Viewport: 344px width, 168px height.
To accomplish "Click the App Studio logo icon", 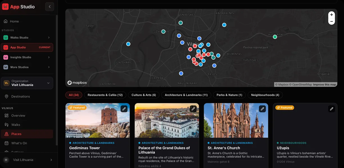I will pos(5,6).
